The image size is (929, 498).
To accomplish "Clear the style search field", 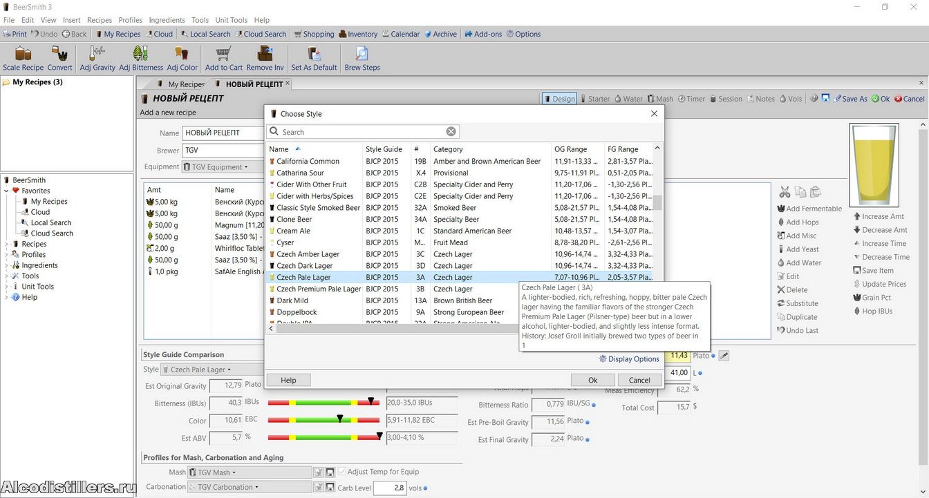I will [x=451, y=132].
